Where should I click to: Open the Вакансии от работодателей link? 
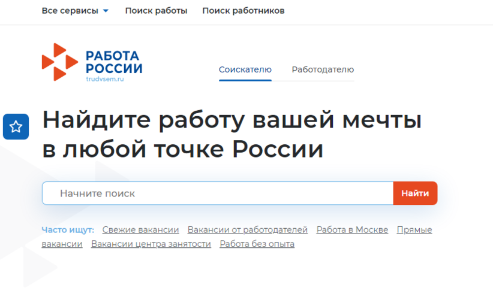248,230
